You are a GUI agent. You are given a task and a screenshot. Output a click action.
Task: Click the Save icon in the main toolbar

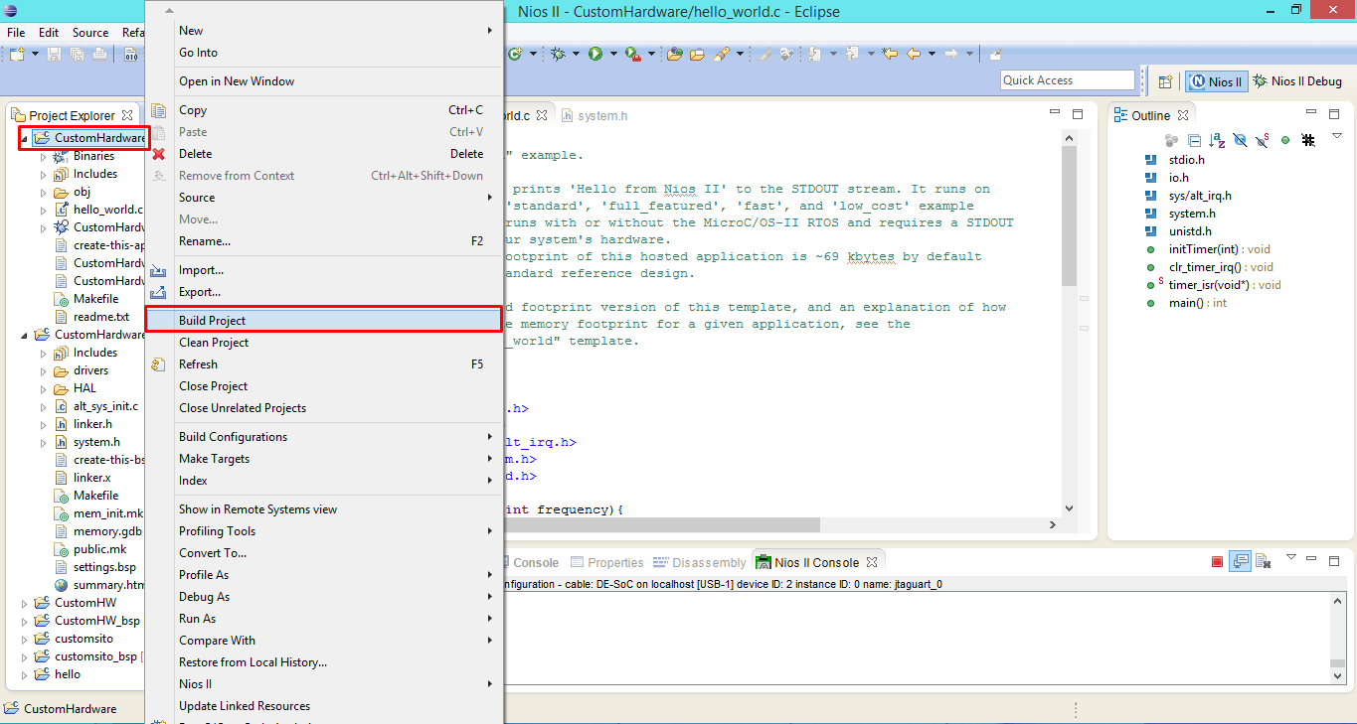point(55,54)
